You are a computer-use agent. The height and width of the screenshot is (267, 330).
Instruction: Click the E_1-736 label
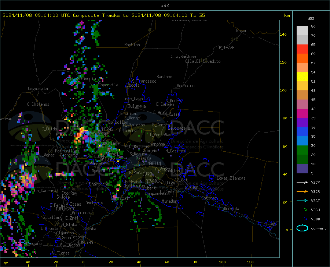tap(227, 48)
